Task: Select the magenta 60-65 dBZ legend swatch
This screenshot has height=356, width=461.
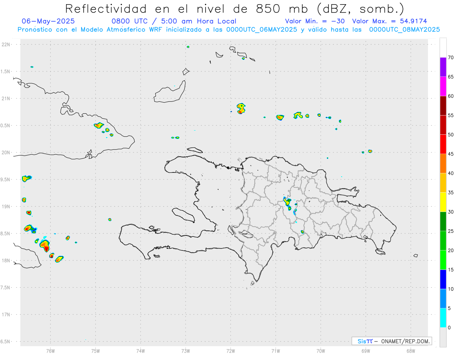Action: point(443,86)
